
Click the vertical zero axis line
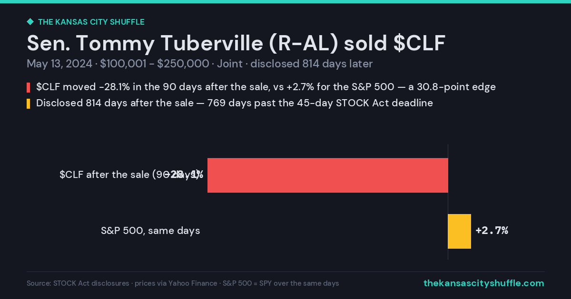tap(448, 202)
